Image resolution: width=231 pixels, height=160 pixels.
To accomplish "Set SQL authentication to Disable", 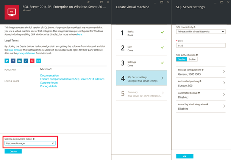I will (x=182, y=59).
